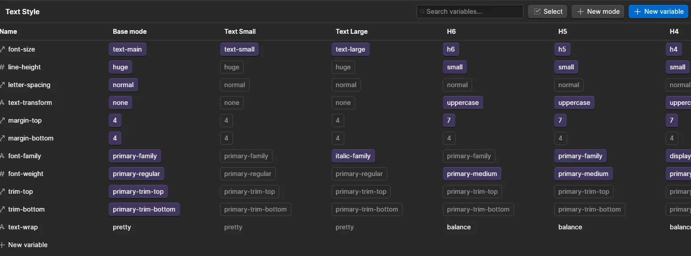Select the small line-height chip in H5

point(566,67)
